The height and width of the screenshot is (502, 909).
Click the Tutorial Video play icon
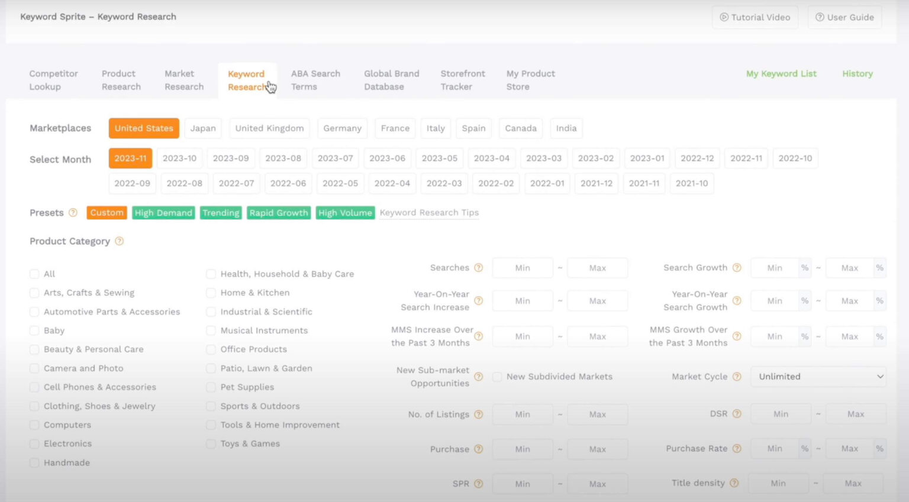pos(724,17)
